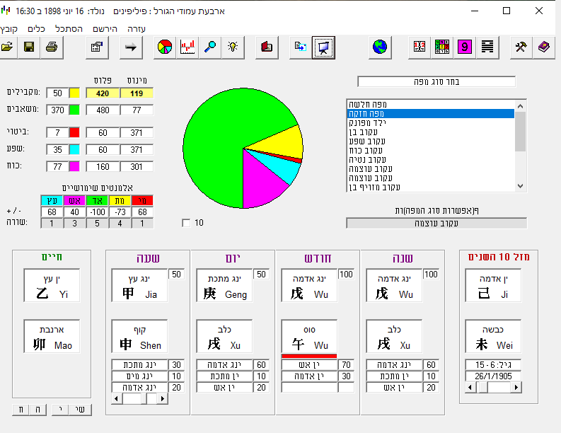Screen dimensions: 561x433
Task: Click the magenta number 9 icon
Action: pyautogui.click(x=465, y=47)
